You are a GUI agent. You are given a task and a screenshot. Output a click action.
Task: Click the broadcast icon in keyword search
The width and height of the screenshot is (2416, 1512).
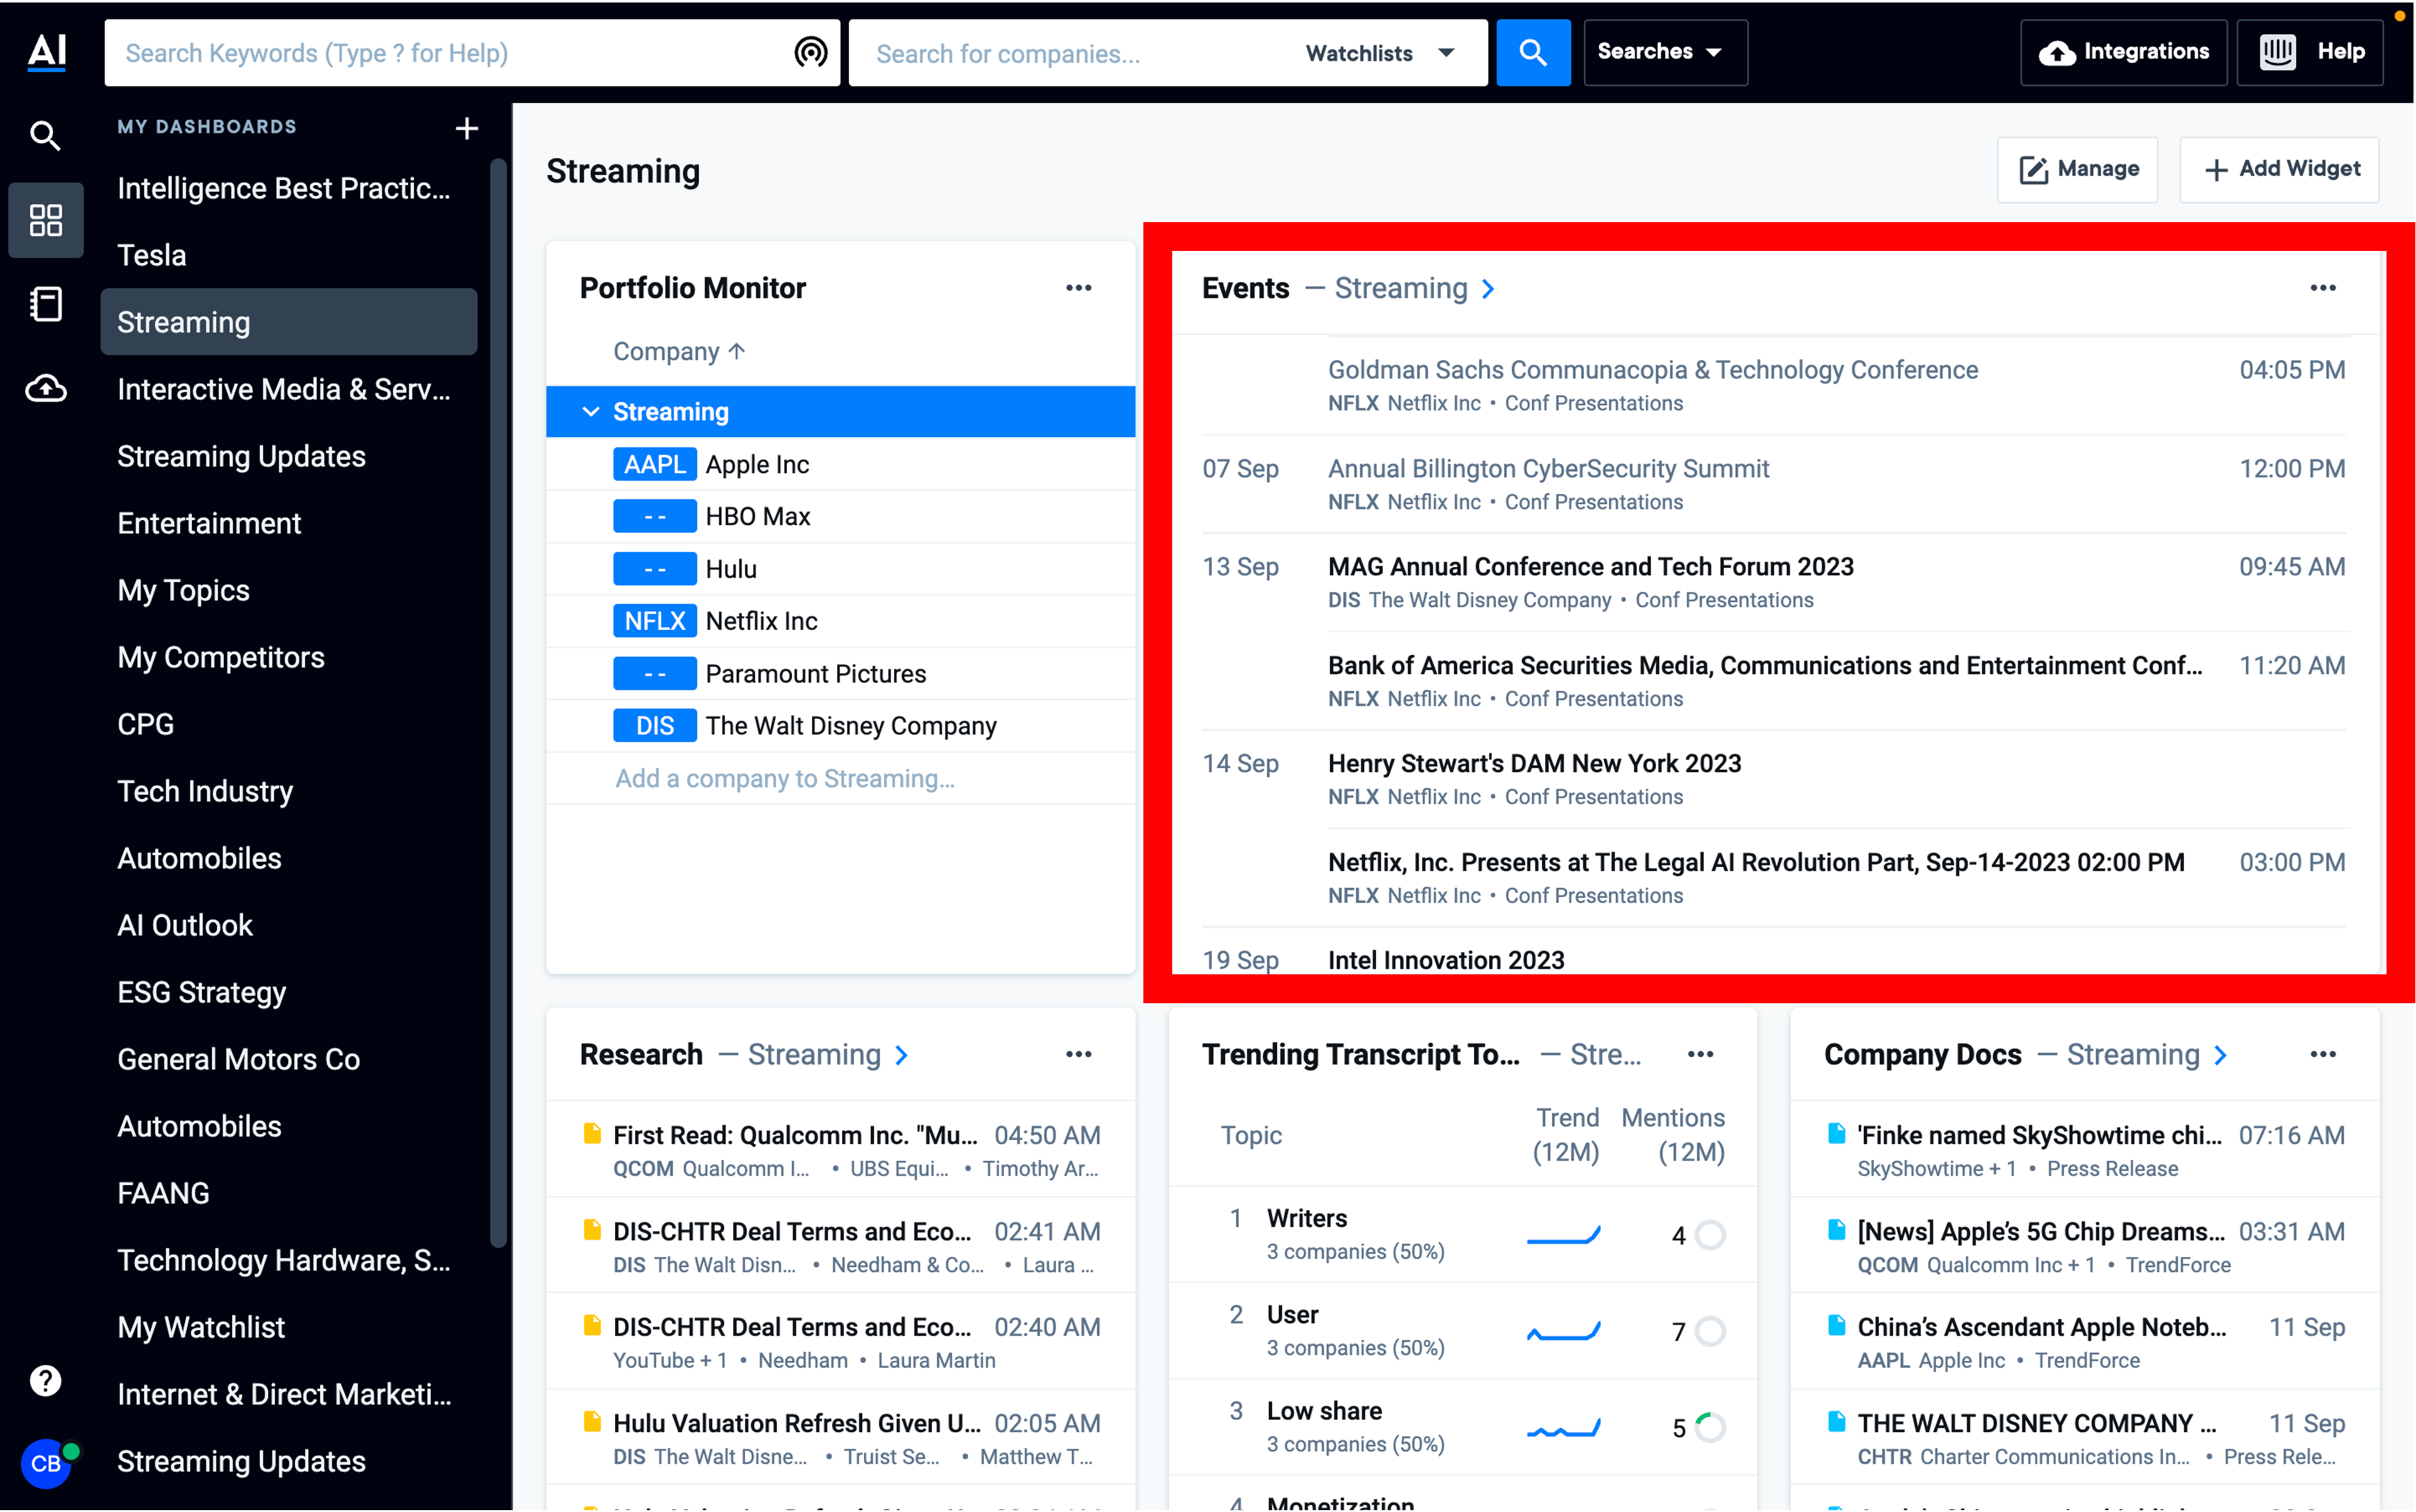pyautogui.click(x=811, y=52)
